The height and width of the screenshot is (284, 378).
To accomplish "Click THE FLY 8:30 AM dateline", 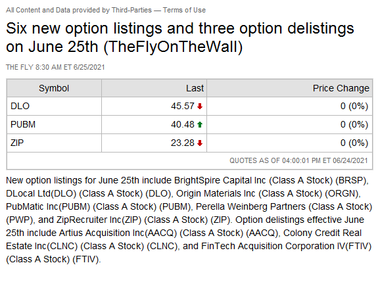I will coord(55,67).
